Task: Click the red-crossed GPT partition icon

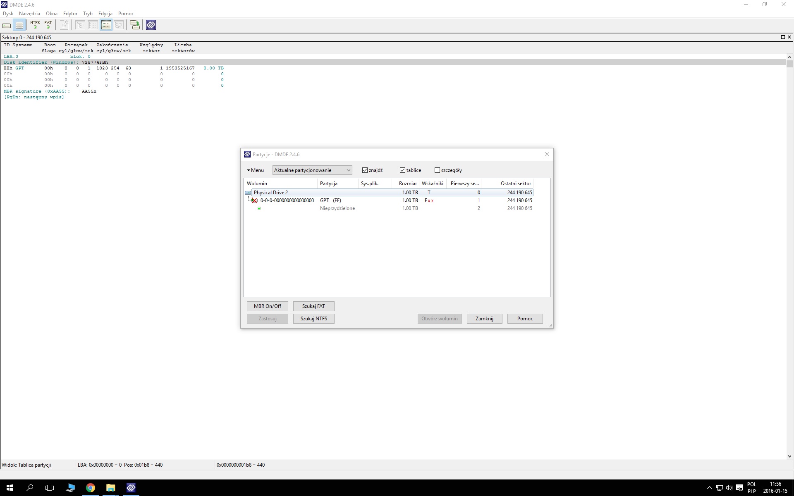Action: tap(255, 200)
